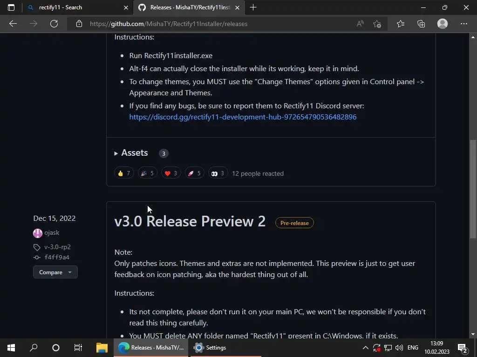Show hidden system tray icons

tap(366, 348)
